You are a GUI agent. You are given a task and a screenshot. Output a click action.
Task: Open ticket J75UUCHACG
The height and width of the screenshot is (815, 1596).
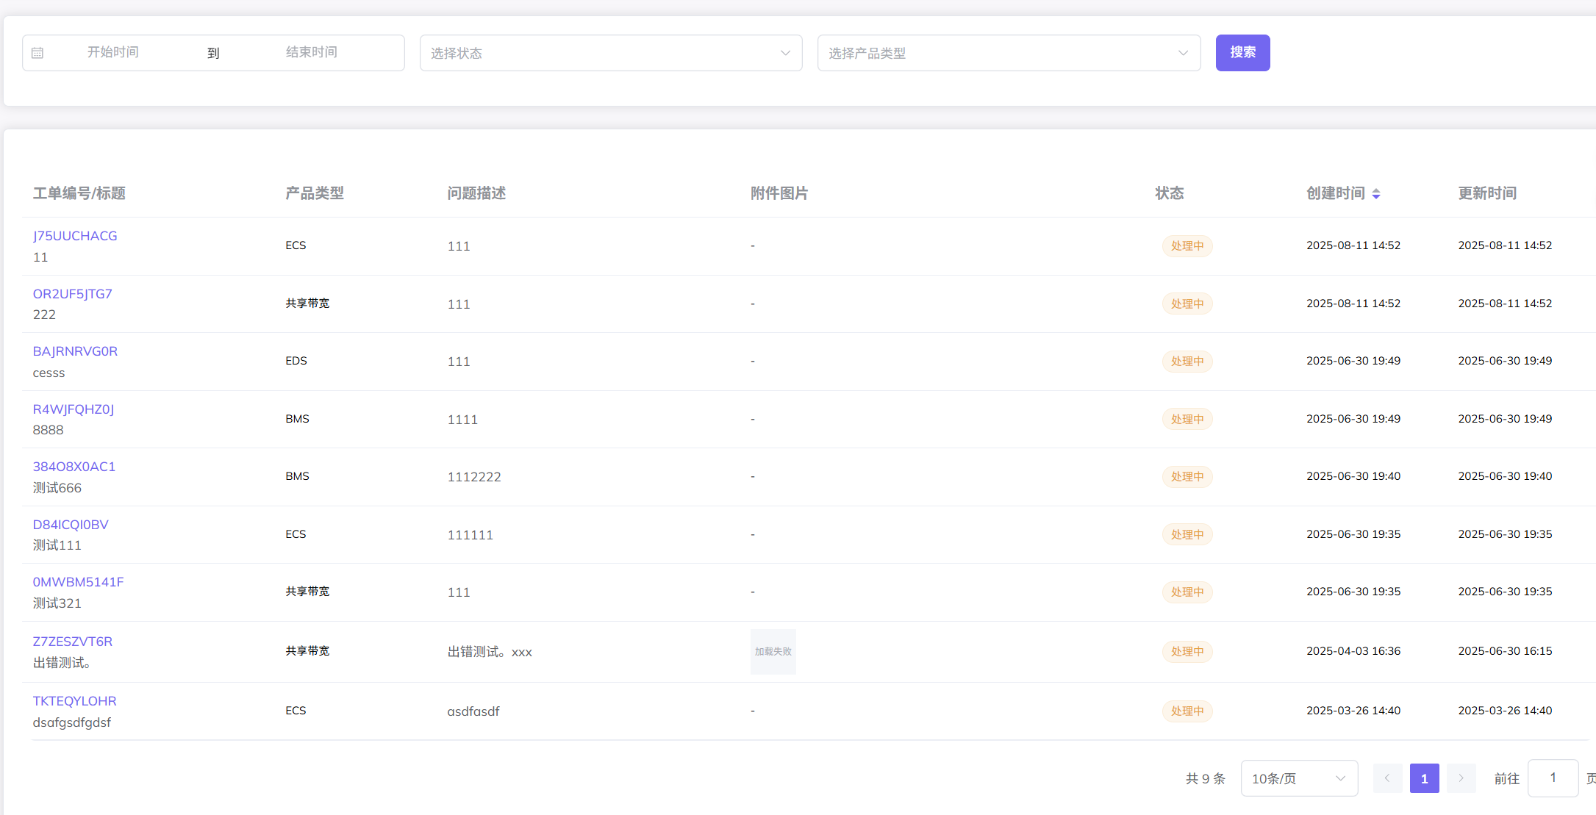75,236
